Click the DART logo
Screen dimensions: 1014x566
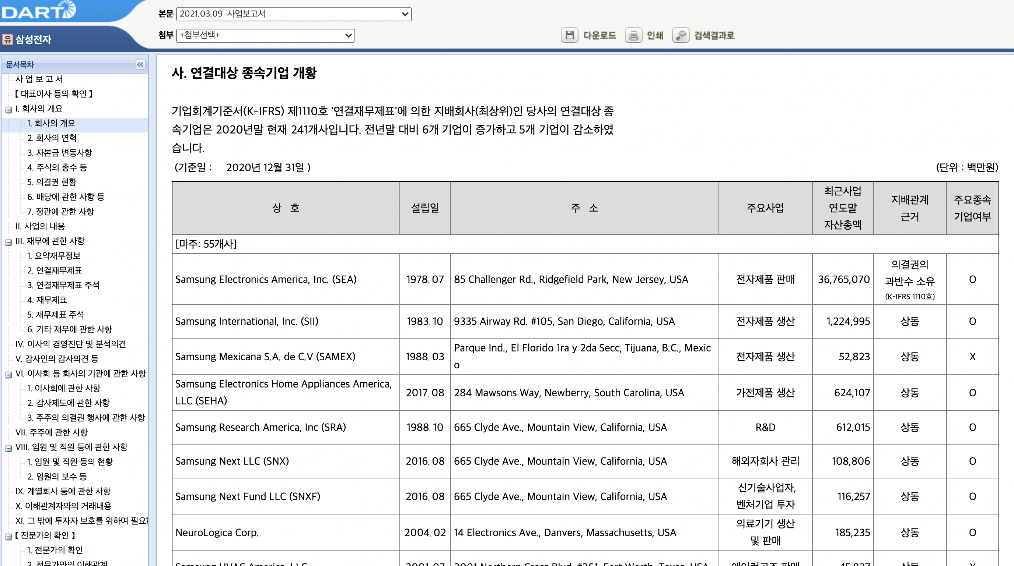(39, 10)
